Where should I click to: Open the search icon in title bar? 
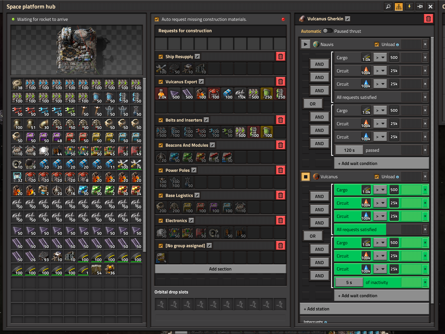point(388,7)
